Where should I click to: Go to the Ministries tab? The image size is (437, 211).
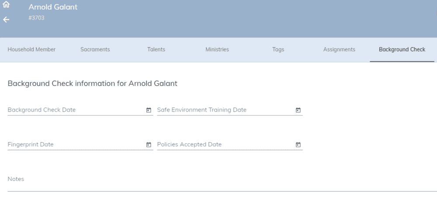point(217,50)
